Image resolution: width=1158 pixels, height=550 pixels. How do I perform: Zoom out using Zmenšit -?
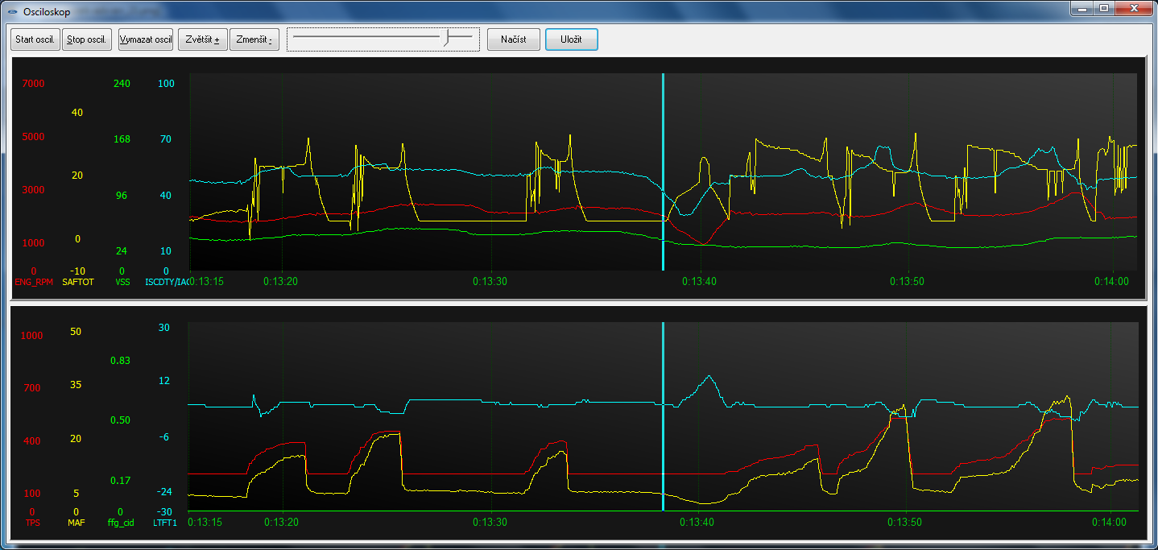pyautogui.click(x=254, y=39)
